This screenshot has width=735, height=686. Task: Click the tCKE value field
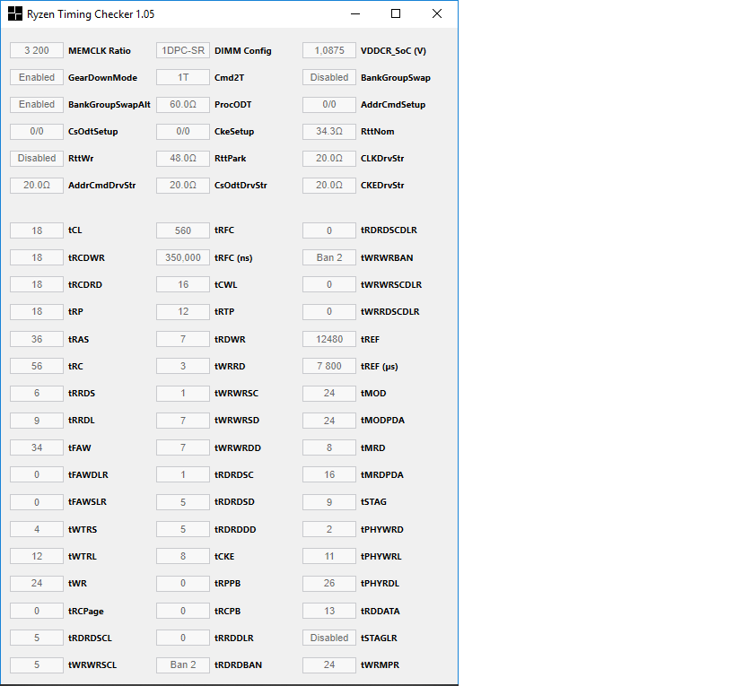coord(183,556)
